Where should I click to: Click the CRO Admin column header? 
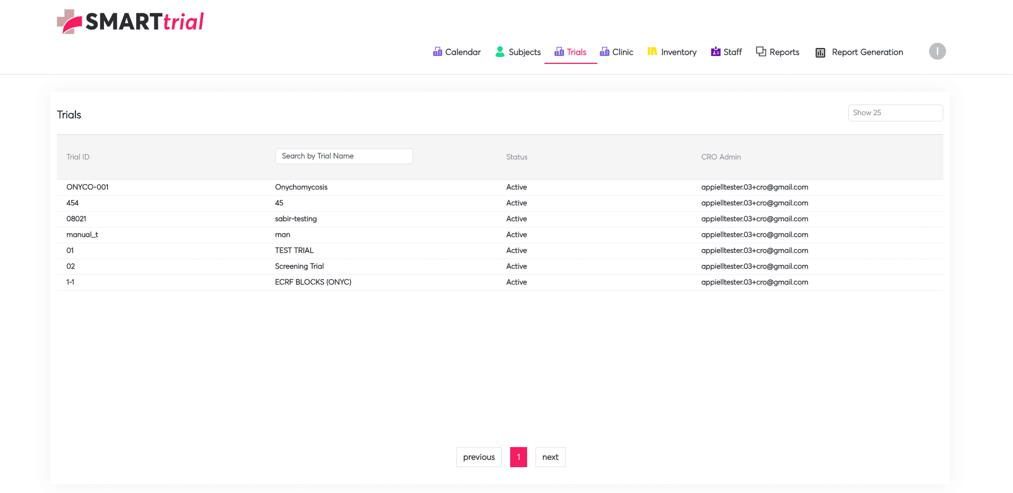pos(721,157)
